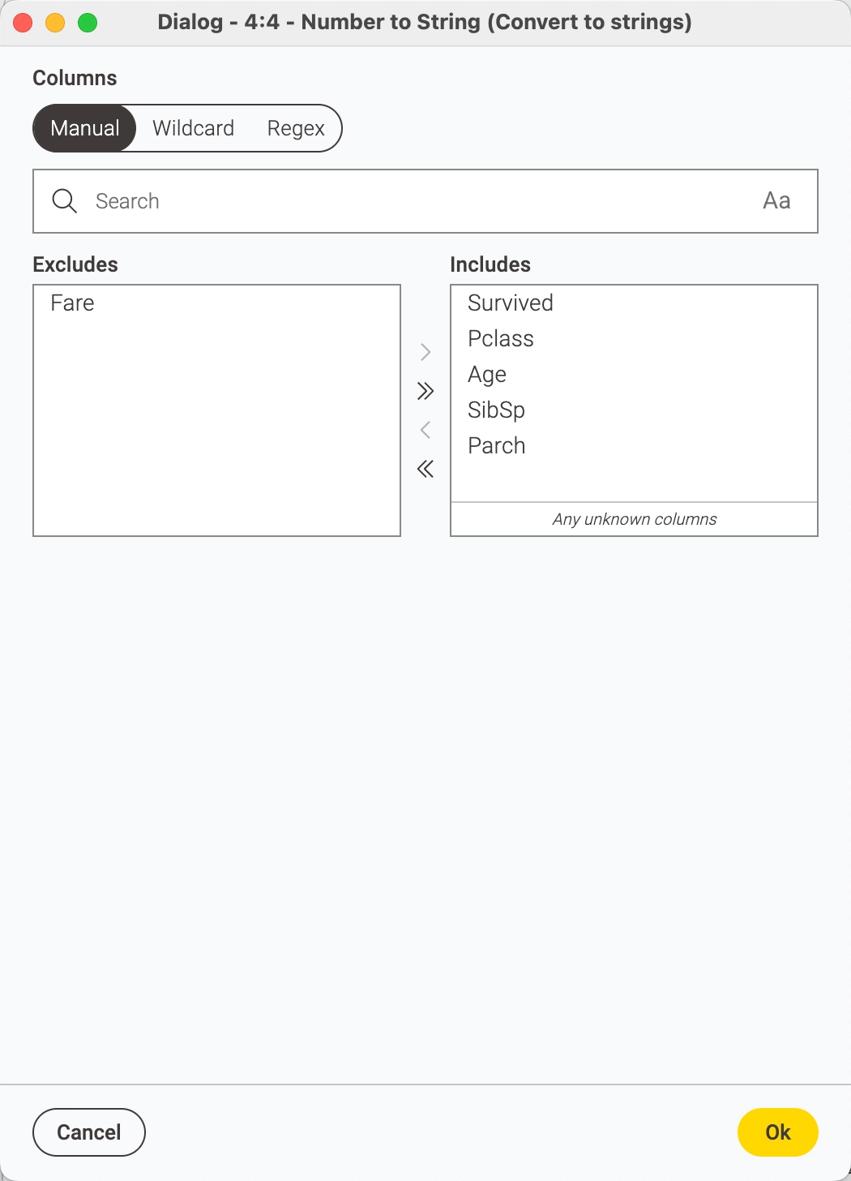
Task: Select Fare in the Excludes list
Action: (73, 303)
